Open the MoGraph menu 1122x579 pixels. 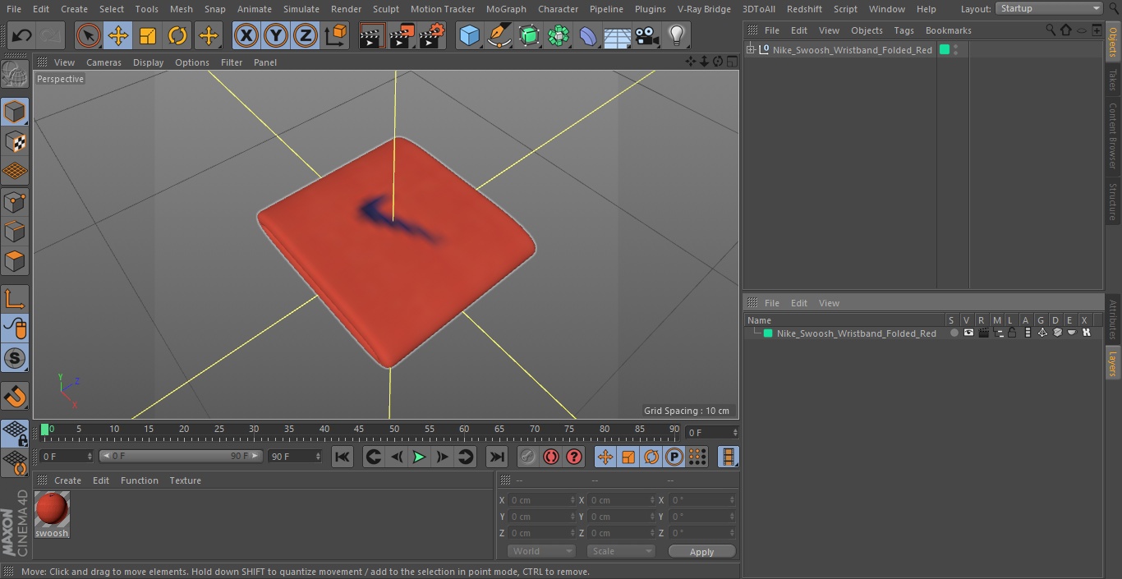506,9
